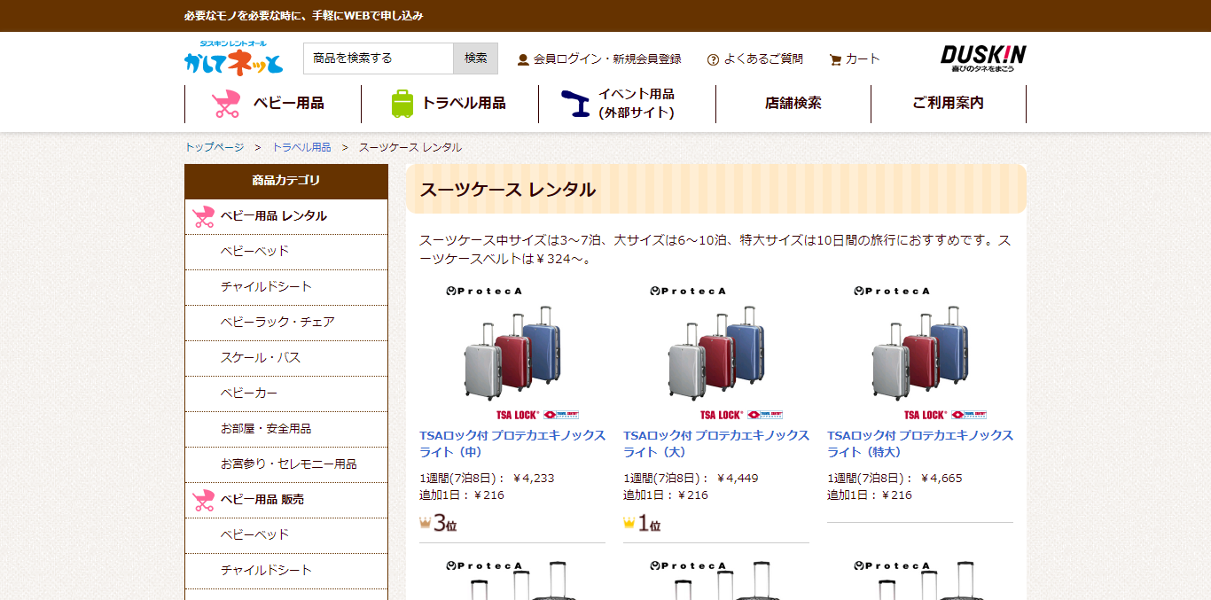1211x600 pixels.
Task: Click the 商品カテゴリ sidebar header
Action: click(286, 181)
